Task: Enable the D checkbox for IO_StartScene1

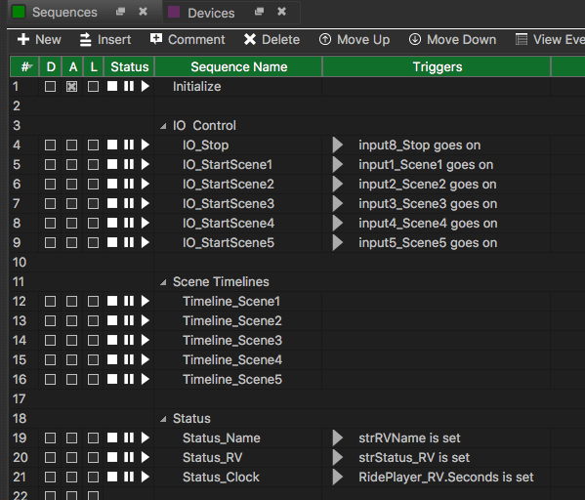Action: tap(50, 165)
